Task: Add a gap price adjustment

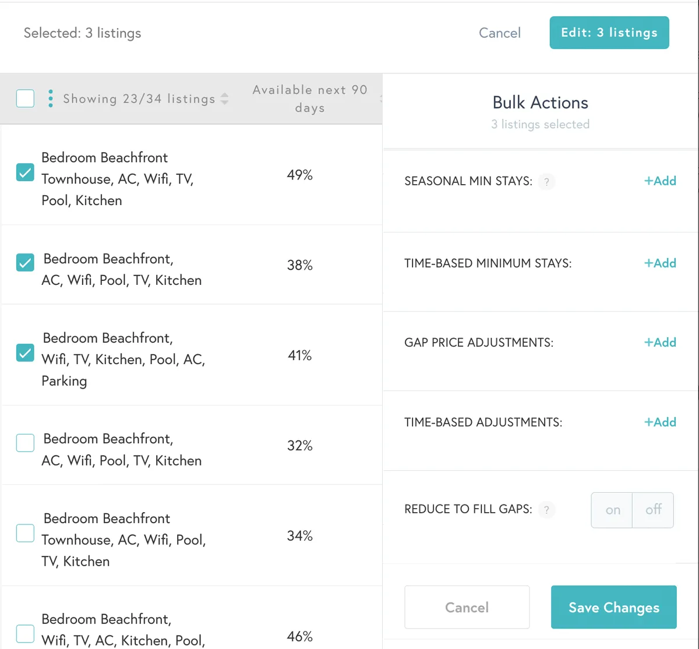Action: (x=660, y=342)
